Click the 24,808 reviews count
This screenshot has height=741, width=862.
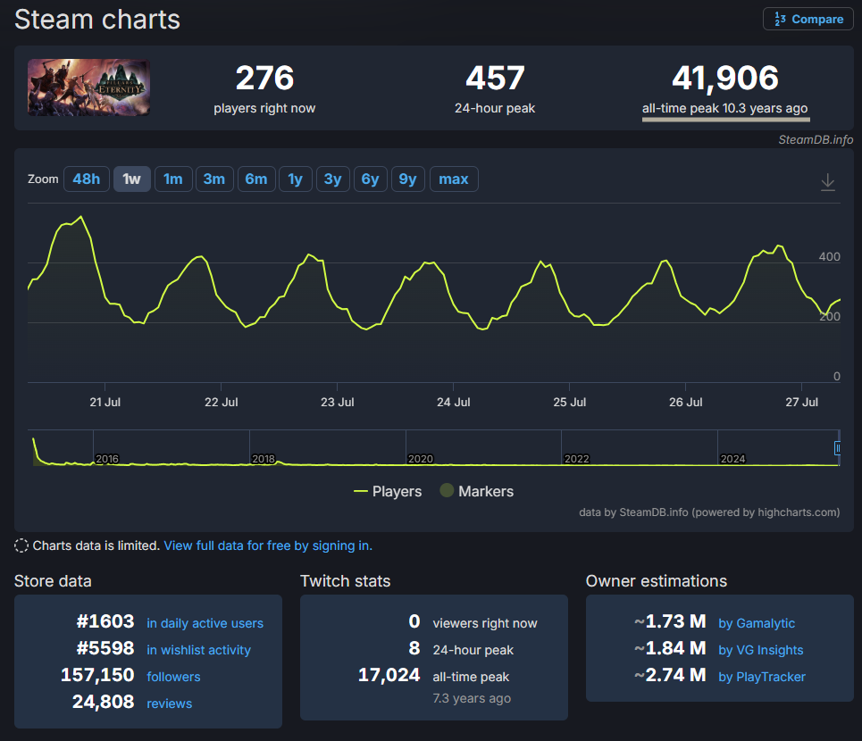click(104, 702)
